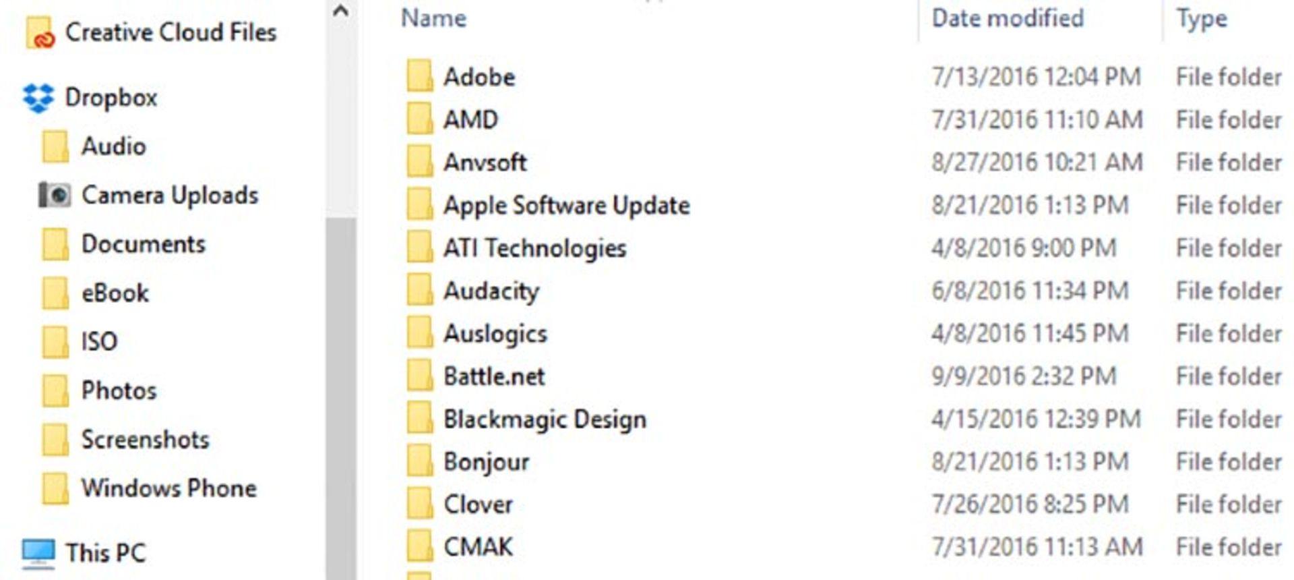This screenshot has width=1294, height=580.
Task: Select the CMAK folder name
Action: (478, 547)
